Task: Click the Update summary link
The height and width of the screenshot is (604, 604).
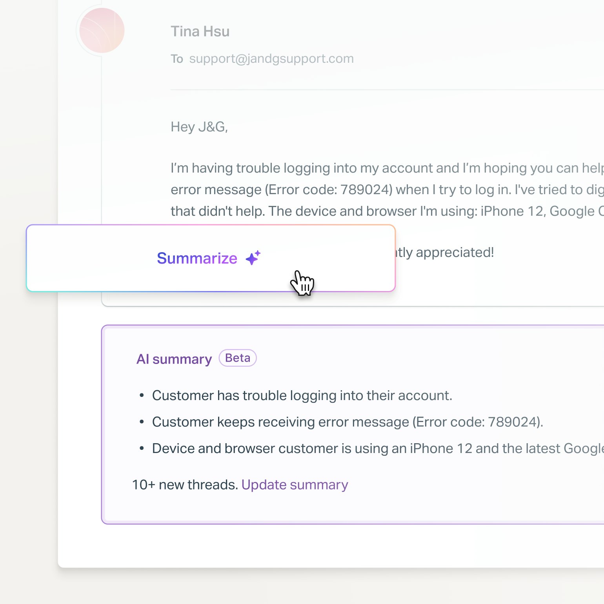Action: click(295, 485)
